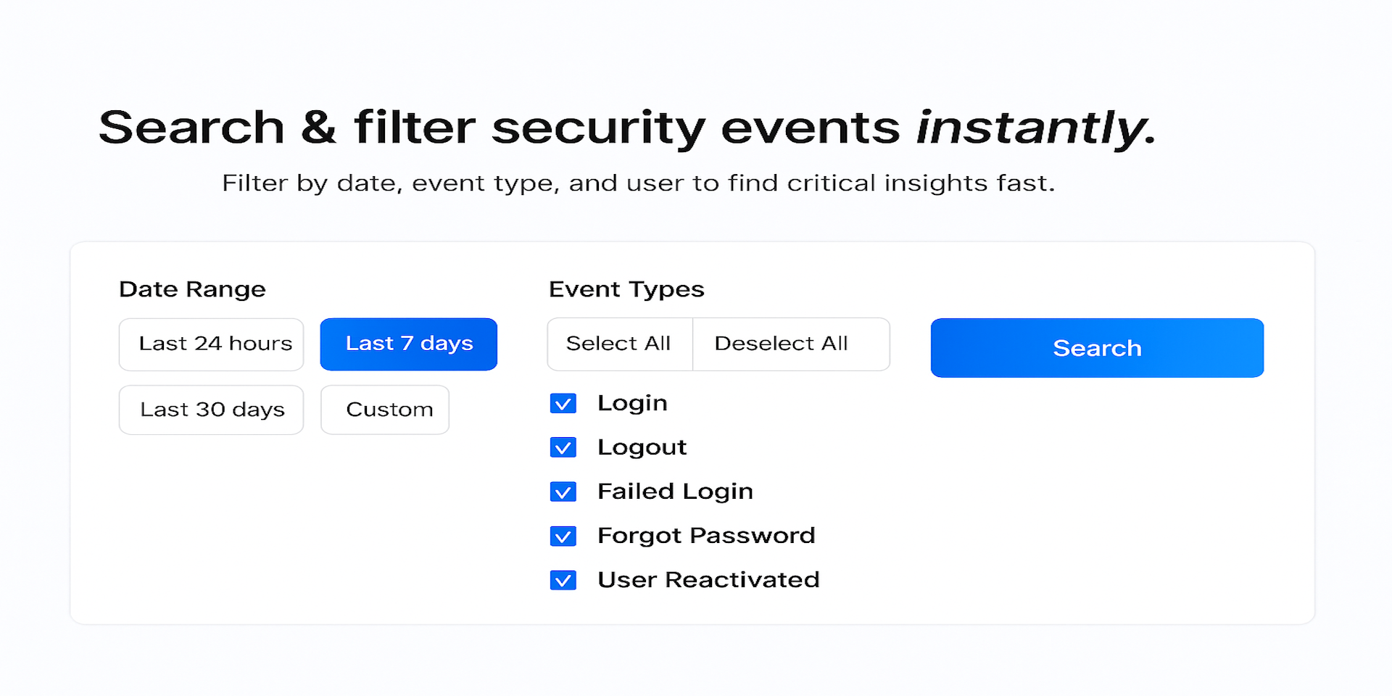Click the Logout event type label
This screenshot has height=696, width=1392.
[642, 447]
